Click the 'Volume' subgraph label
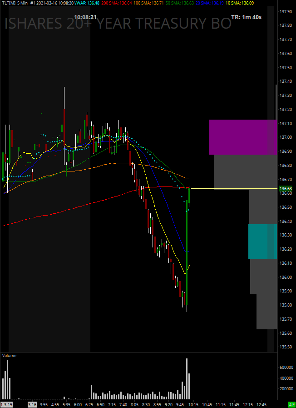Screen dimensions: 296x408 click(x=10, y=355)
